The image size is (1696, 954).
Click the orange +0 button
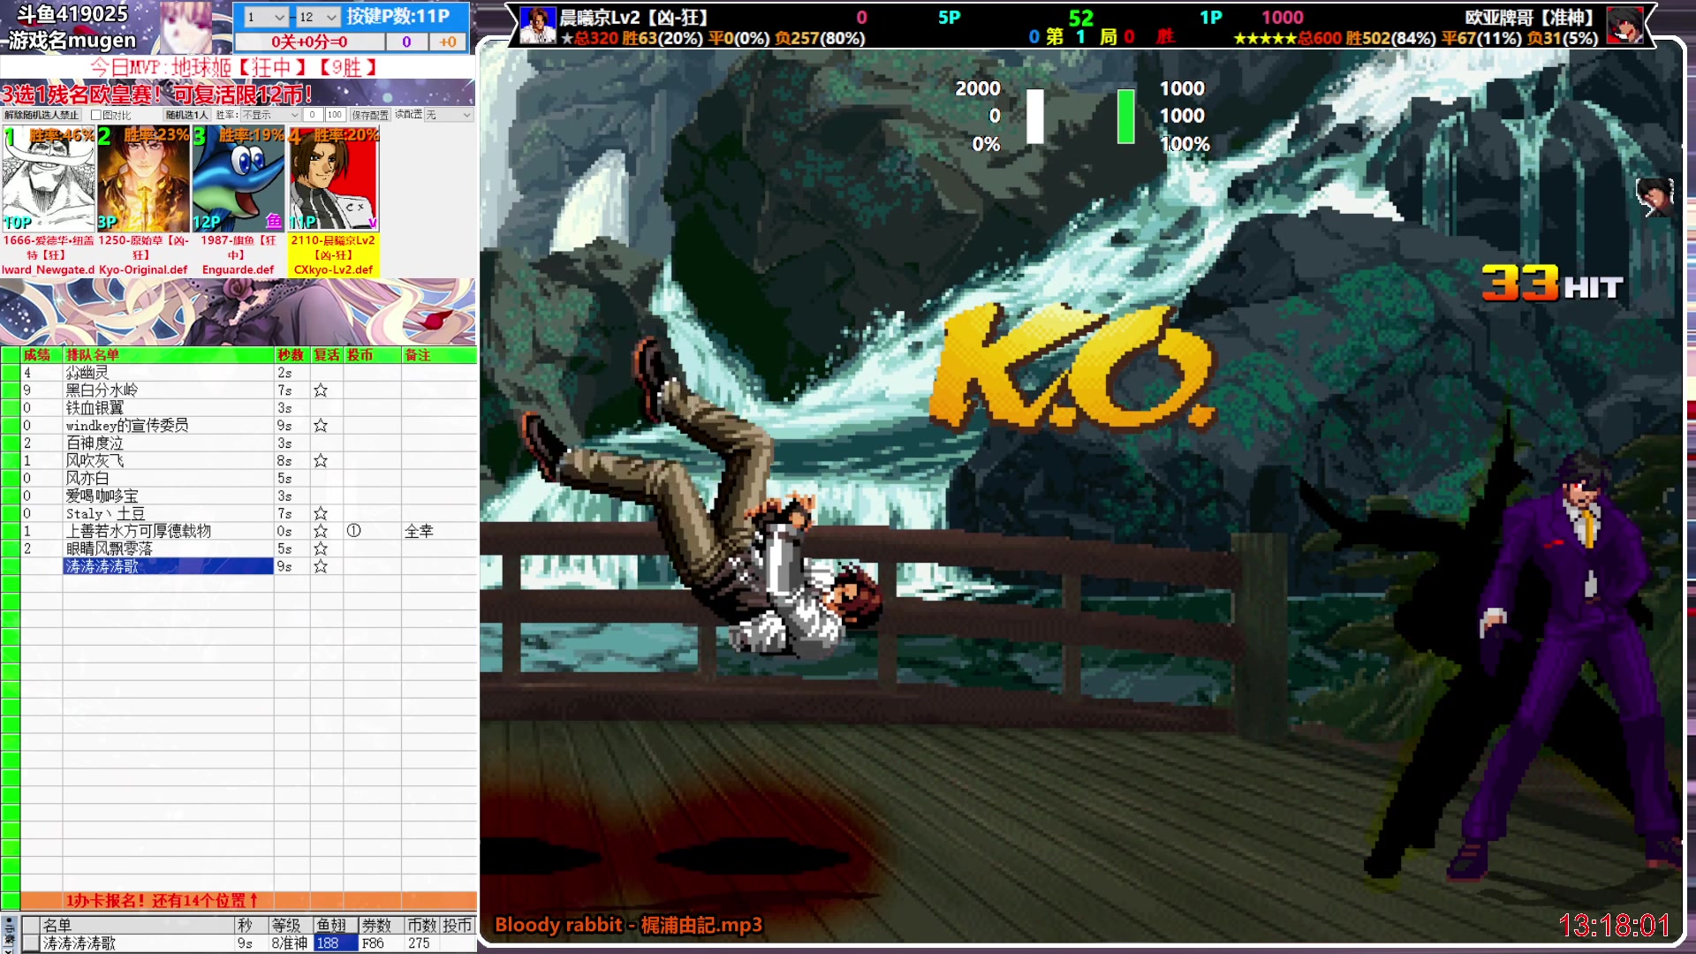(448, 42)
